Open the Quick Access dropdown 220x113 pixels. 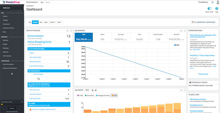click(32, 2)
